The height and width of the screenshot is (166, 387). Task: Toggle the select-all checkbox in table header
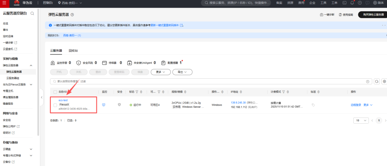(55, 92)
